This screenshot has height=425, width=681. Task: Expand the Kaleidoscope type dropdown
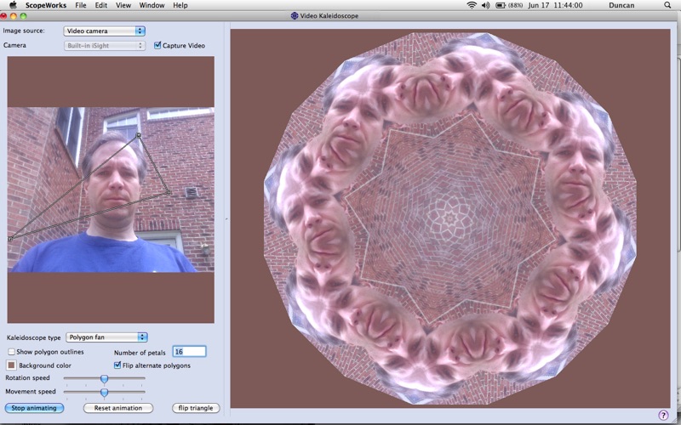tap(106, 337)
